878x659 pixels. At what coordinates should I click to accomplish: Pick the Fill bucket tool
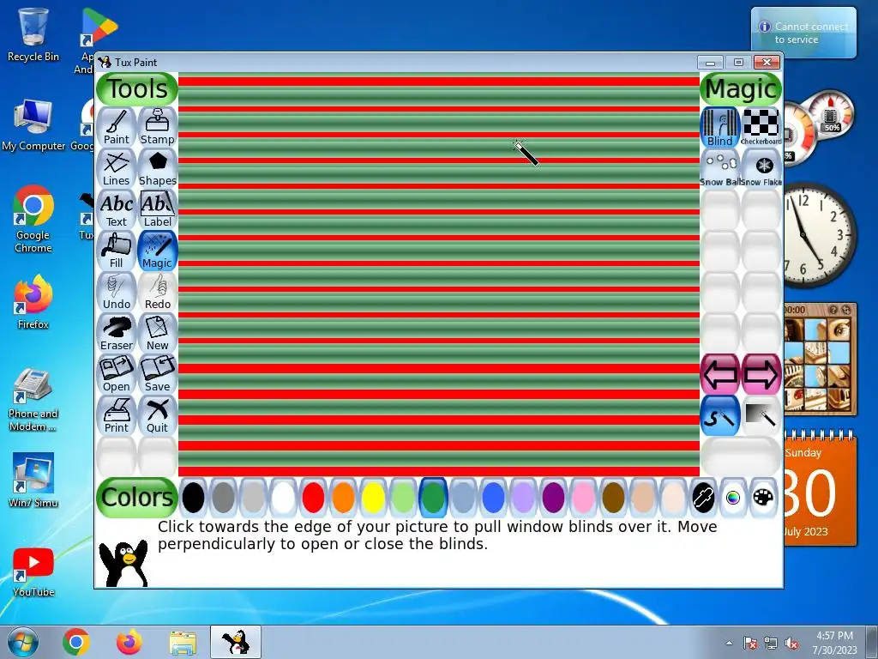click(x=117, y=251)
